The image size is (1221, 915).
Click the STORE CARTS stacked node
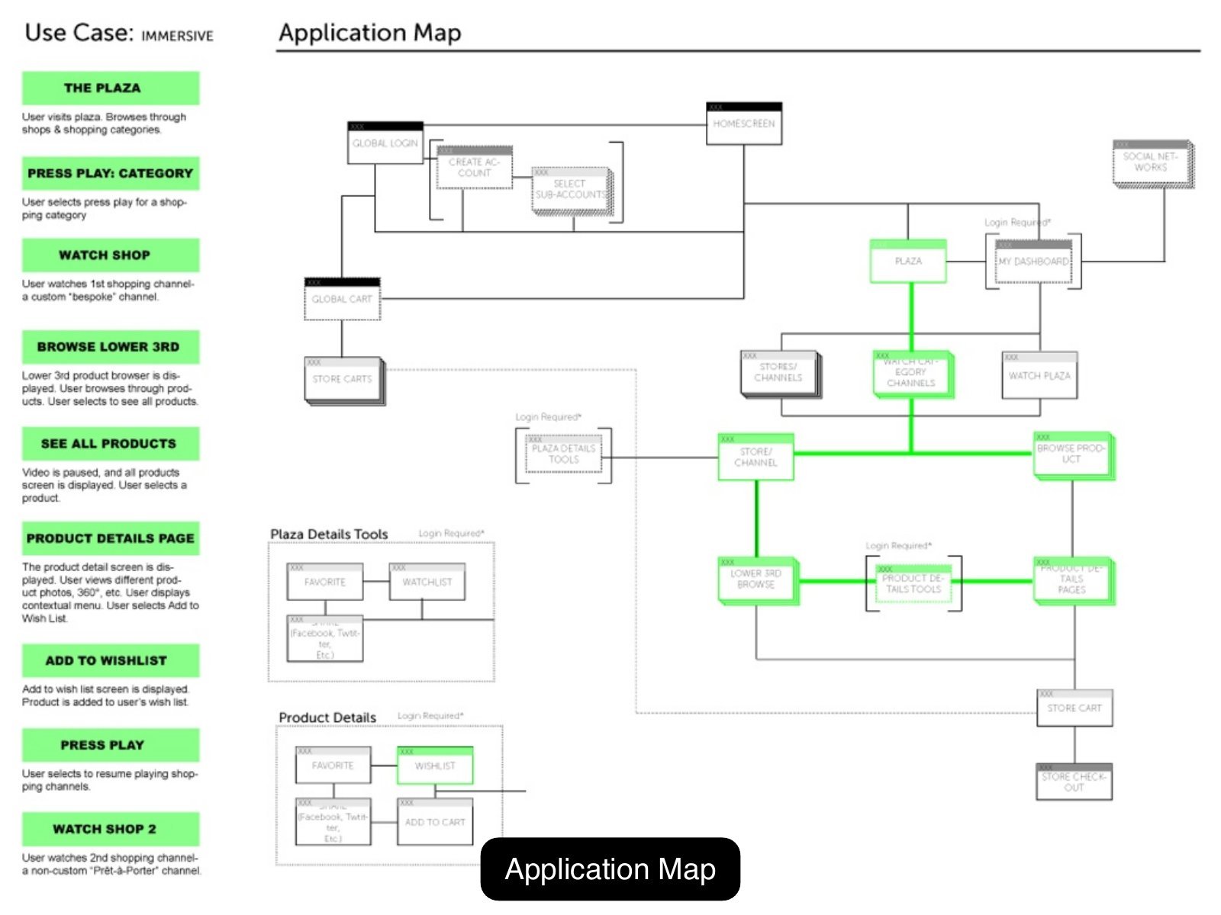(x=344, y=380)
